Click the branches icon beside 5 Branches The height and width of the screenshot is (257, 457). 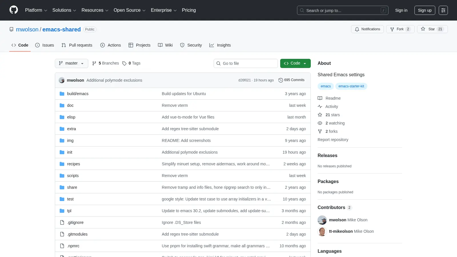click(x=94, y=63)
